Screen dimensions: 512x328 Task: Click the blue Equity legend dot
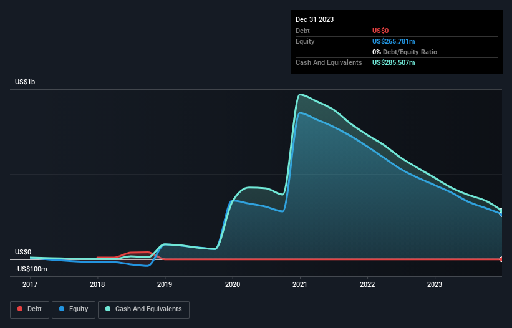pyautogui.click(x=62, y=309)
